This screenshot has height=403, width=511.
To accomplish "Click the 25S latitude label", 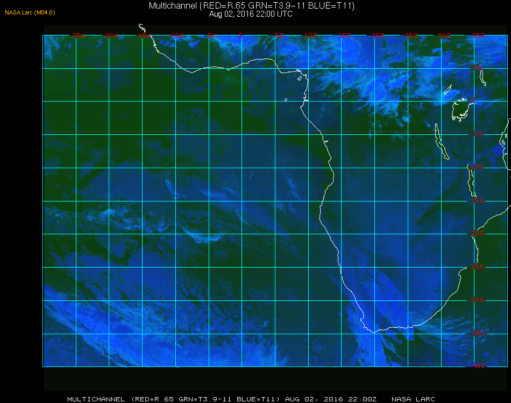I will click(x=478, y=267).
